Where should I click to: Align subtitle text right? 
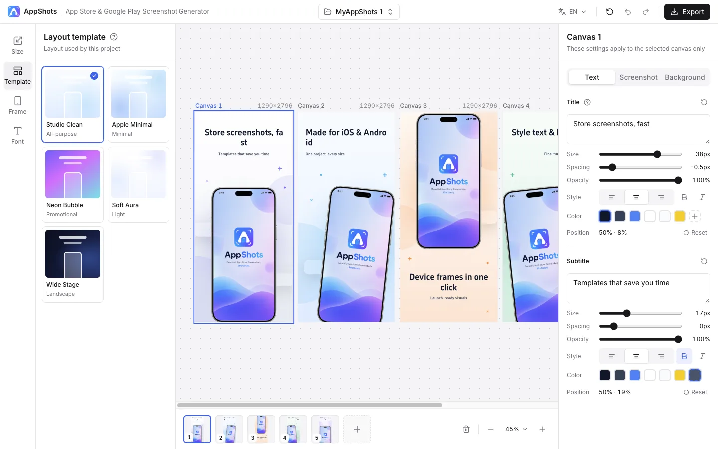point(661,356)
